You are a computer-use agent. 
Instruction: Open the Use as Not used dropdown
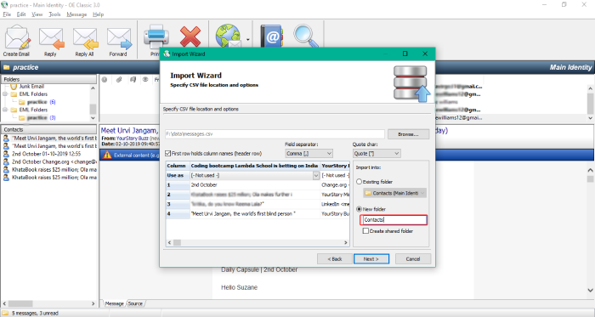(255, 176)
